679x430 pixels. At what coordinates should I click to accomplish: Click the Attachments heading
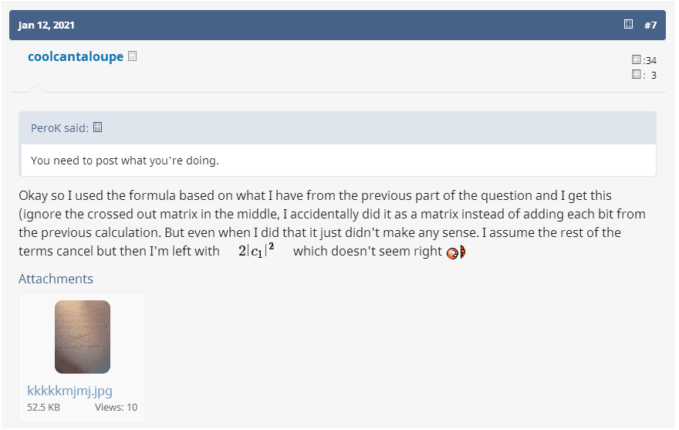point(56,279)
